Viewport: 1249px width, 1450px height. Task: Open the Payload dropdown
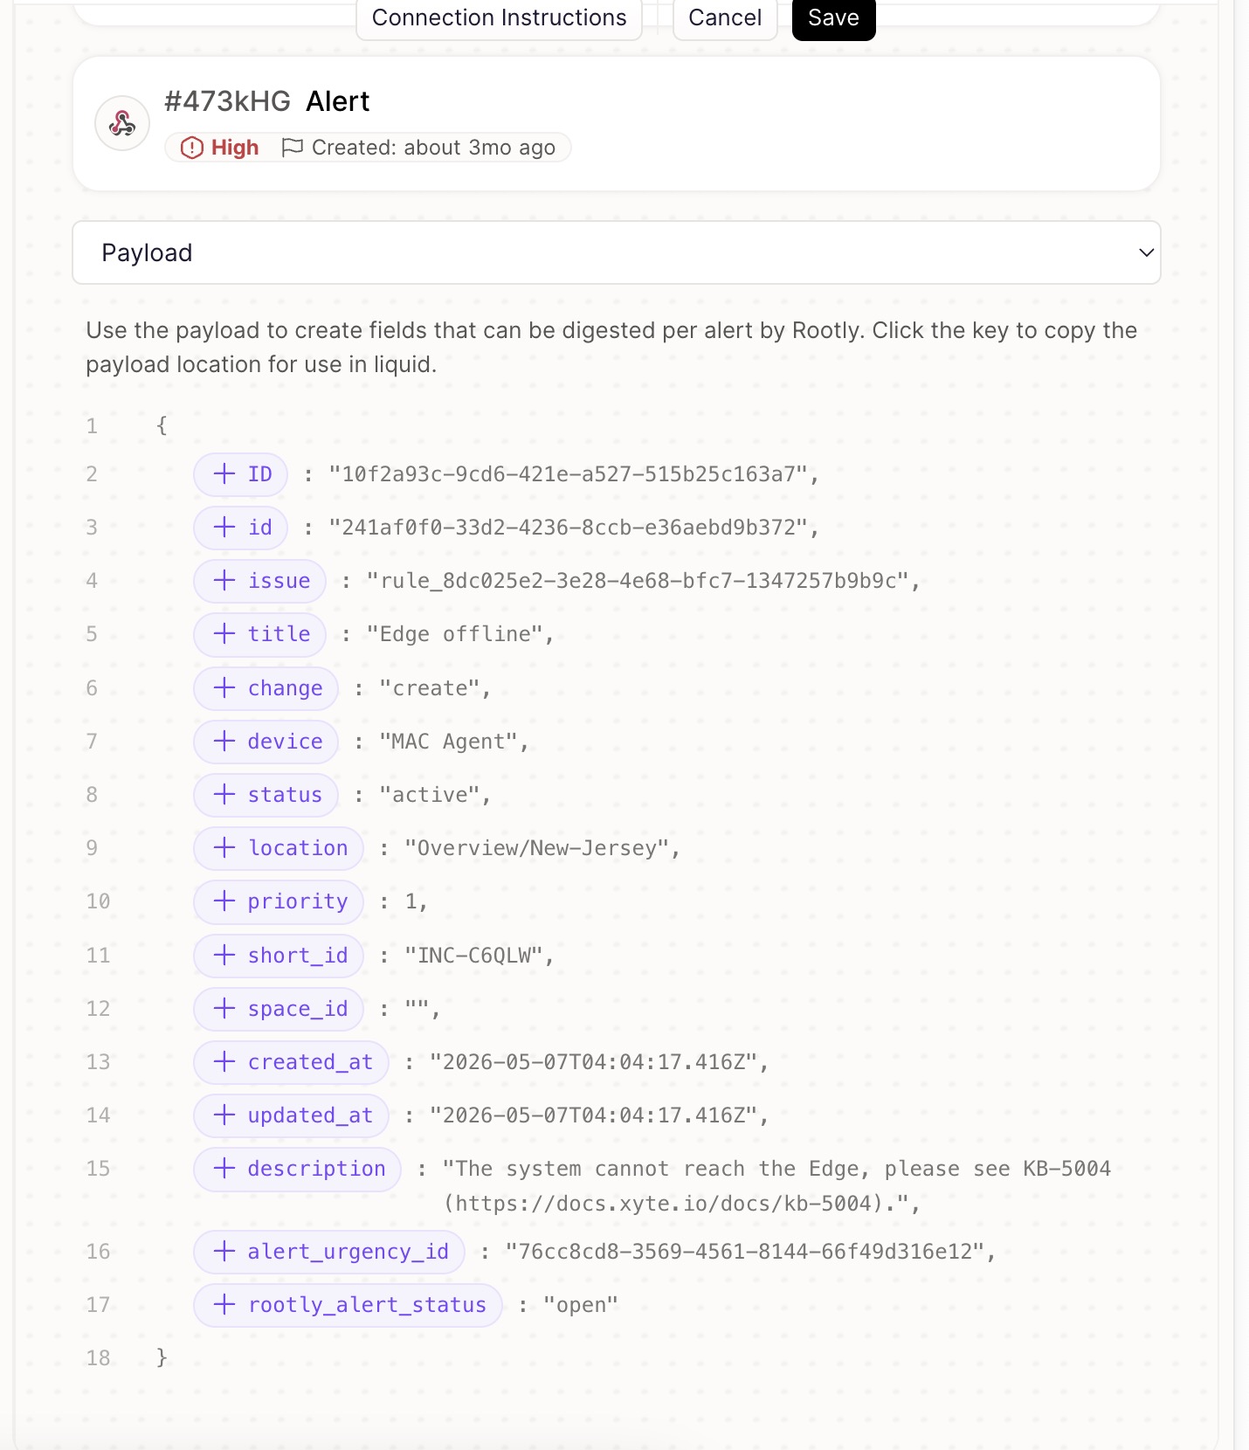click(x=616, y=252)
